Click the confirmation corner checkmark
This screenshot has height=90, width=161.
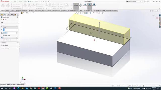[154, 15]
